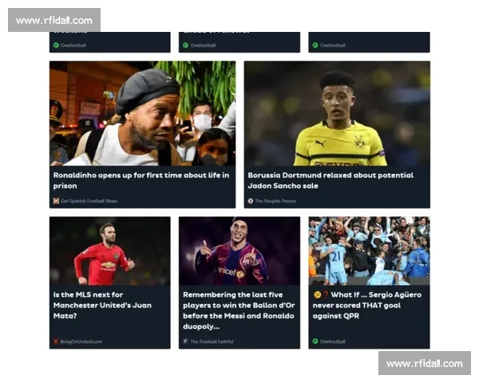
Task: Click Onefootball logo in top-left card
Action: [x=56, y=45]
